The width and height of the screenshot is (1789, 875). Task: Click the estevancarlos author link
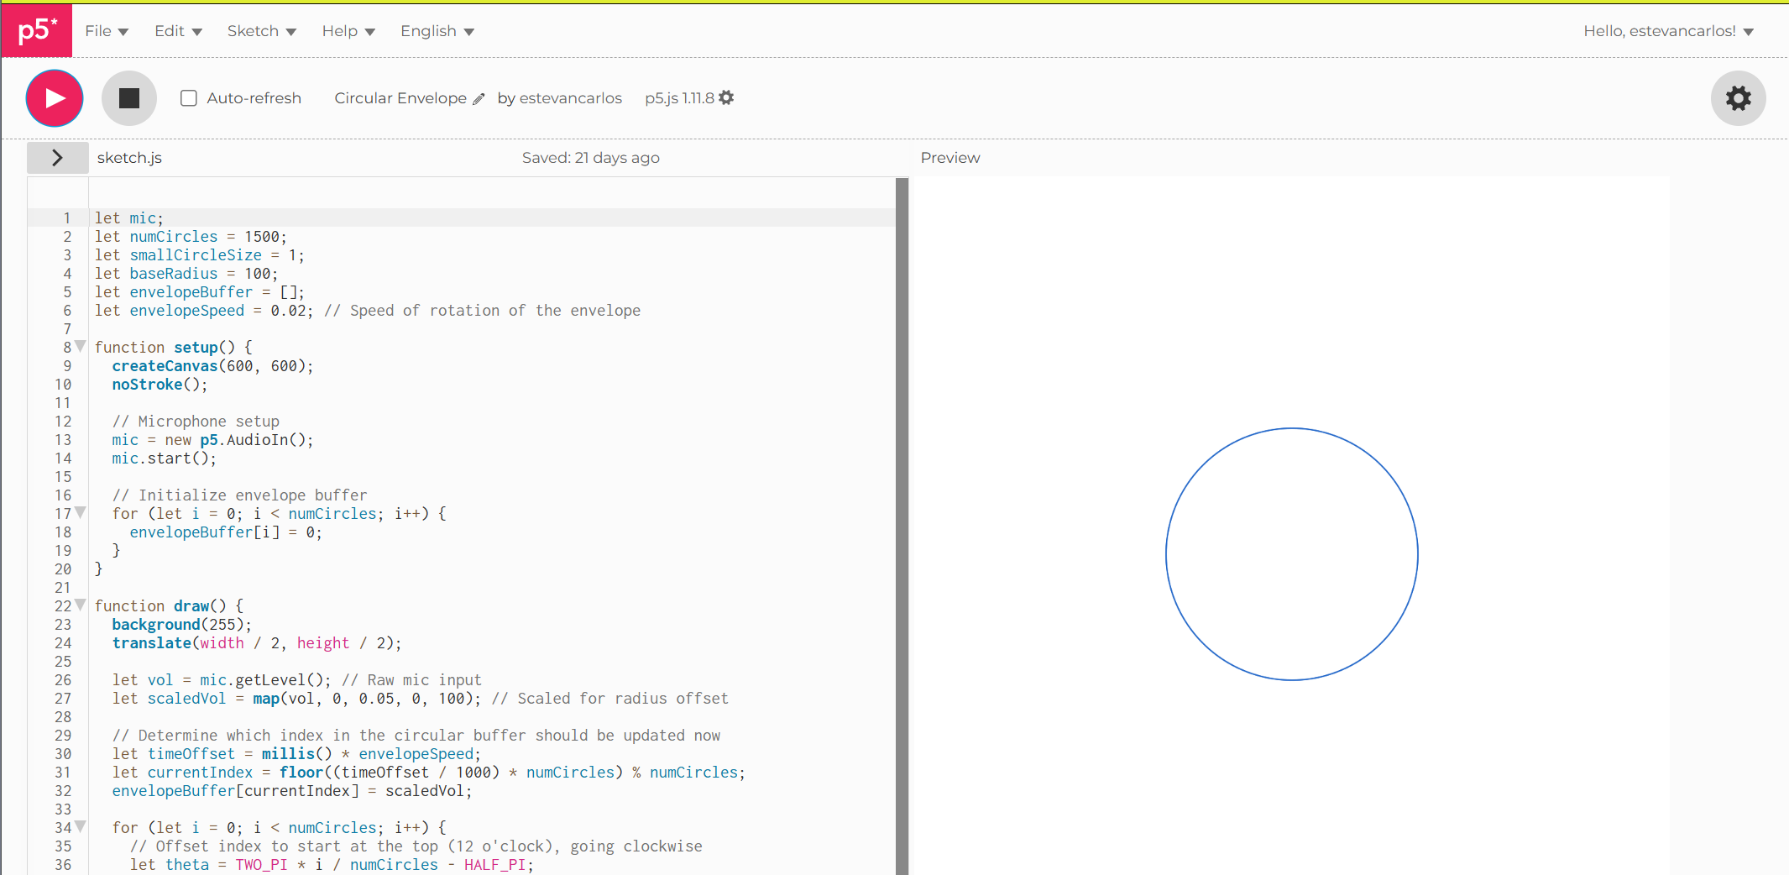(x=570, y=98)
